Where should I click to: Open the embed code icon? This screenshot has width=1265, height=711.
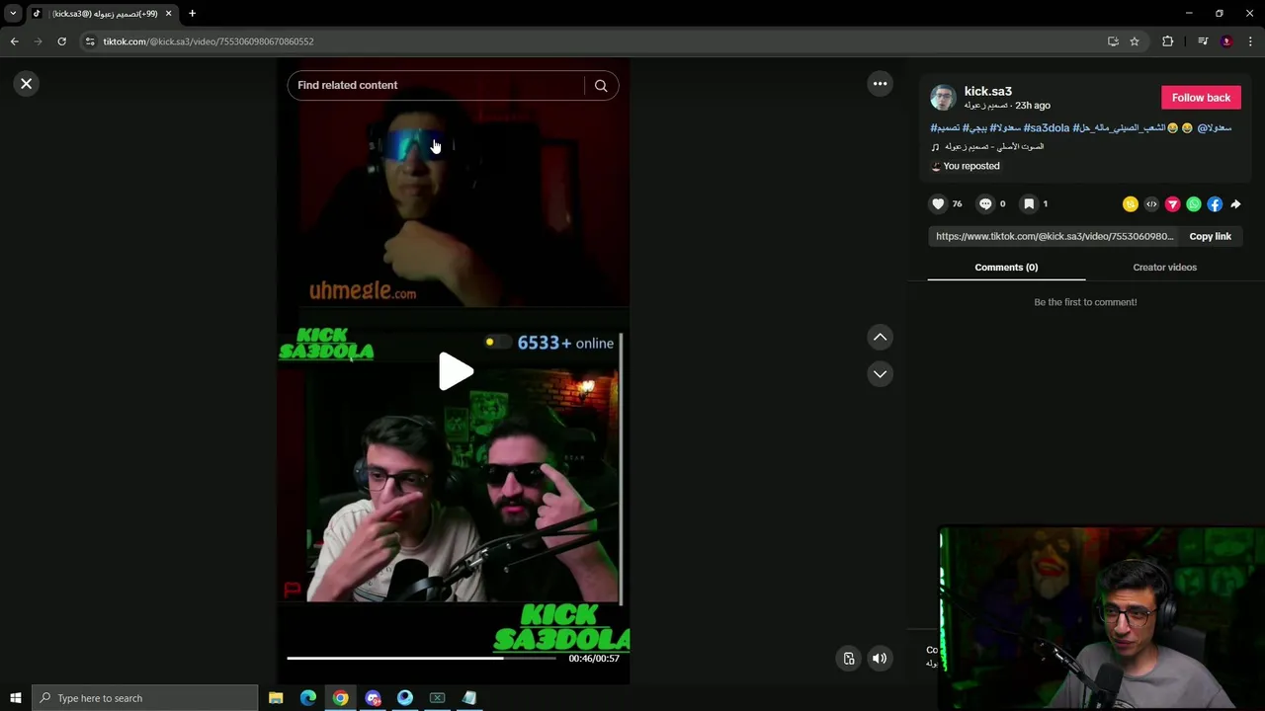pos(1151,204)
